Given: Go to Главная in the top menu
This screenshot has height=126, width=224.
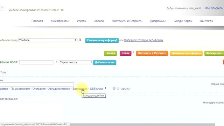Looking at the screenshot, I should pos(37,21).
